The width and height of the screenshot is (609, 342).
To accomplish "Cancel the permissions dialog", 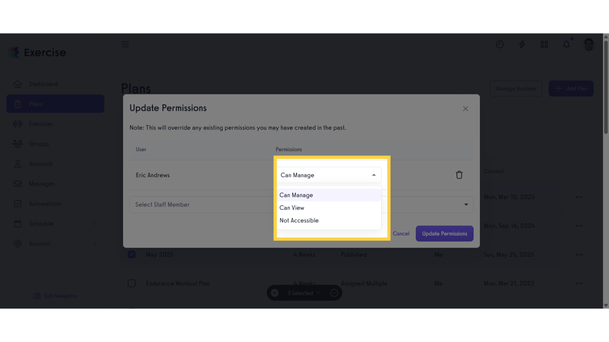I will tap(400, 233).
